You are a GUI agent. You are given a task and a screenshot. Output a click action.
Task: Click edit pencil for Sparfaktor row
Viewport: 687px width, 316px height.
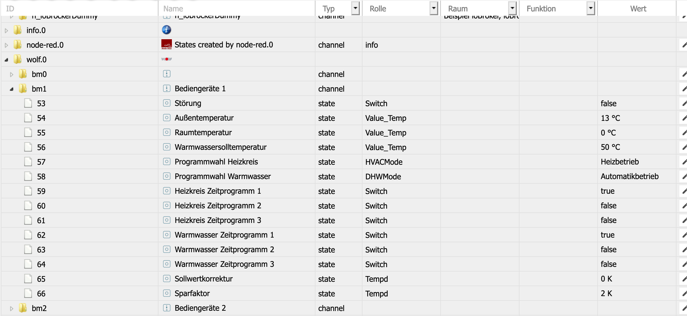coord(684,293)
